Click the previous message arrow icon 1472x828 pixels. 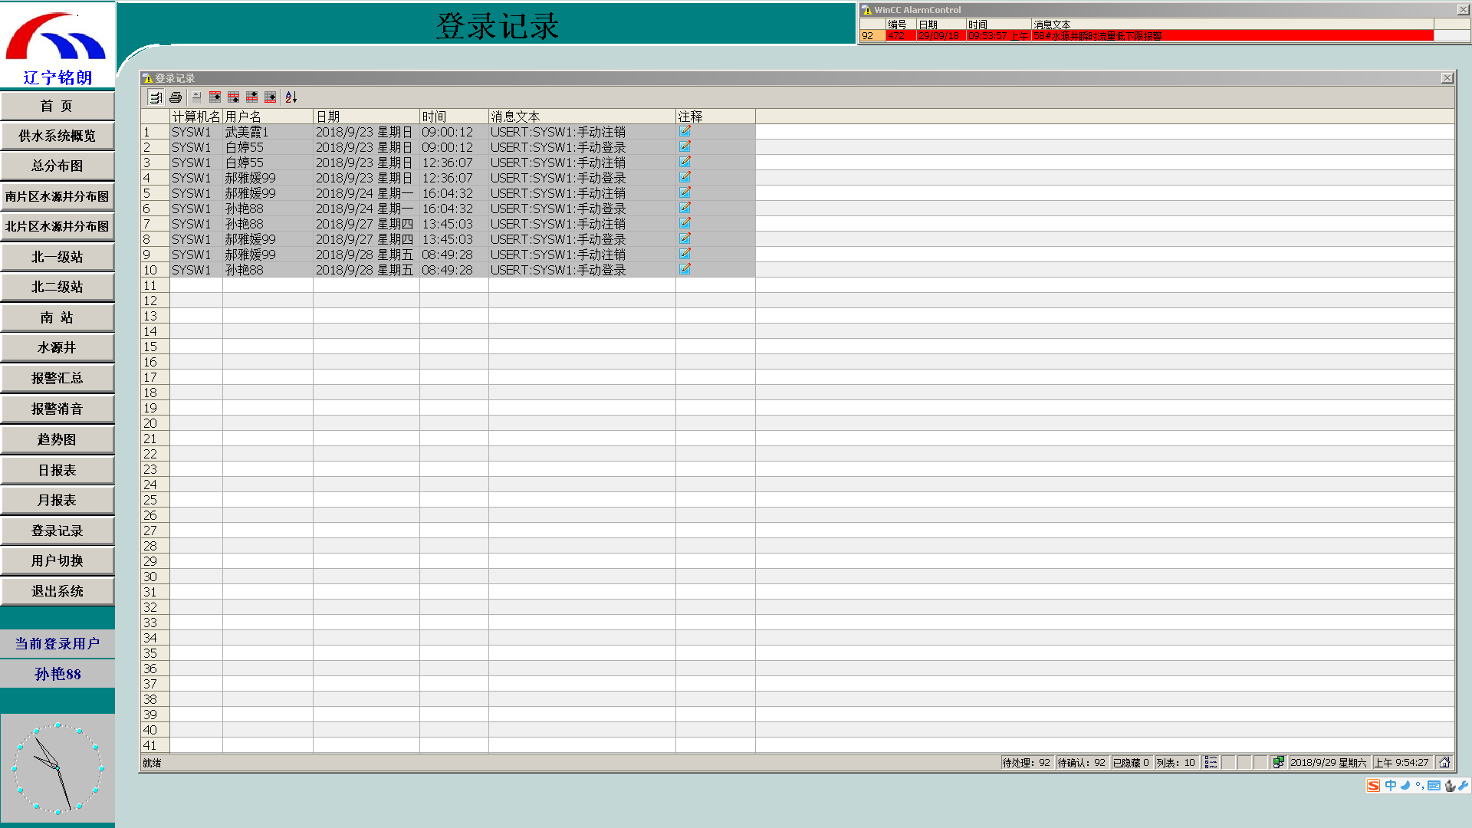point(234,97)
